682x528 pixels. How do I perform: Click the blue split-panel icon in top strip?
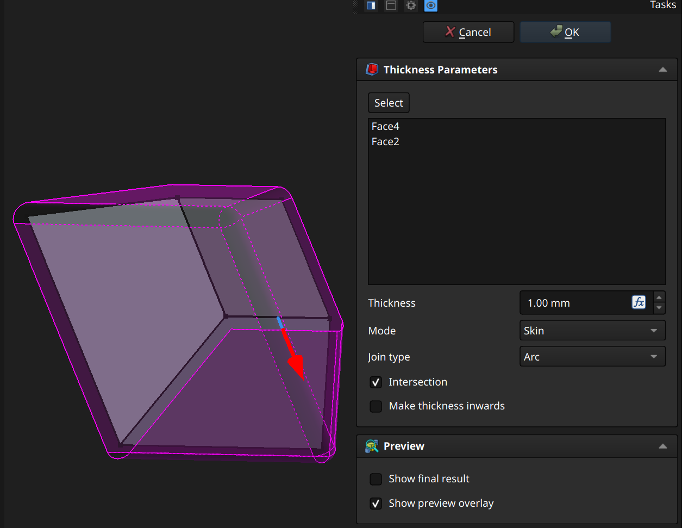371,5
